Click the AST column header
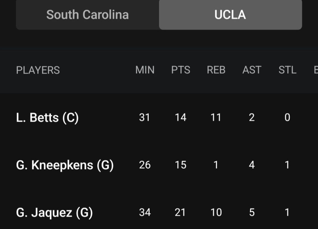 tap(252, 70)
